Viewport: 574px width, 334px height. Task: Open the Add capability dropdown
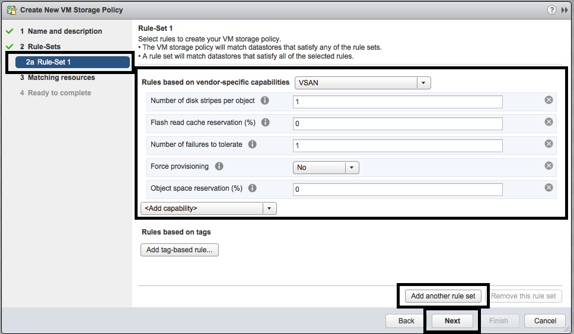click(x=269, y=208)
